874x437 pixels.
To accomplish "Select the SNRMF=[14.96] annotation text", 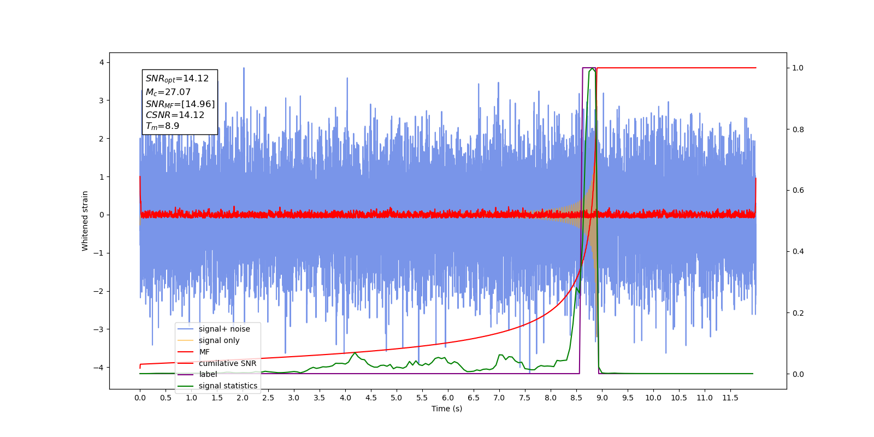I will click(x=180, y=104).
